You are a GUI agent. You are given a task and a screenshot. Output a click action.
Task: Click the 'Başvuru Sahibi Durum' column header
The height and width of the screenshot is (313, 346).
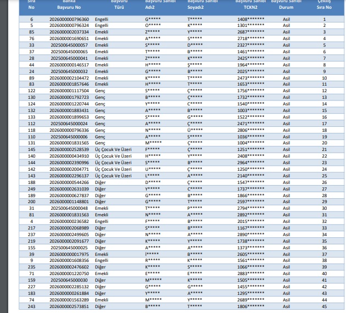pos(286,5)
